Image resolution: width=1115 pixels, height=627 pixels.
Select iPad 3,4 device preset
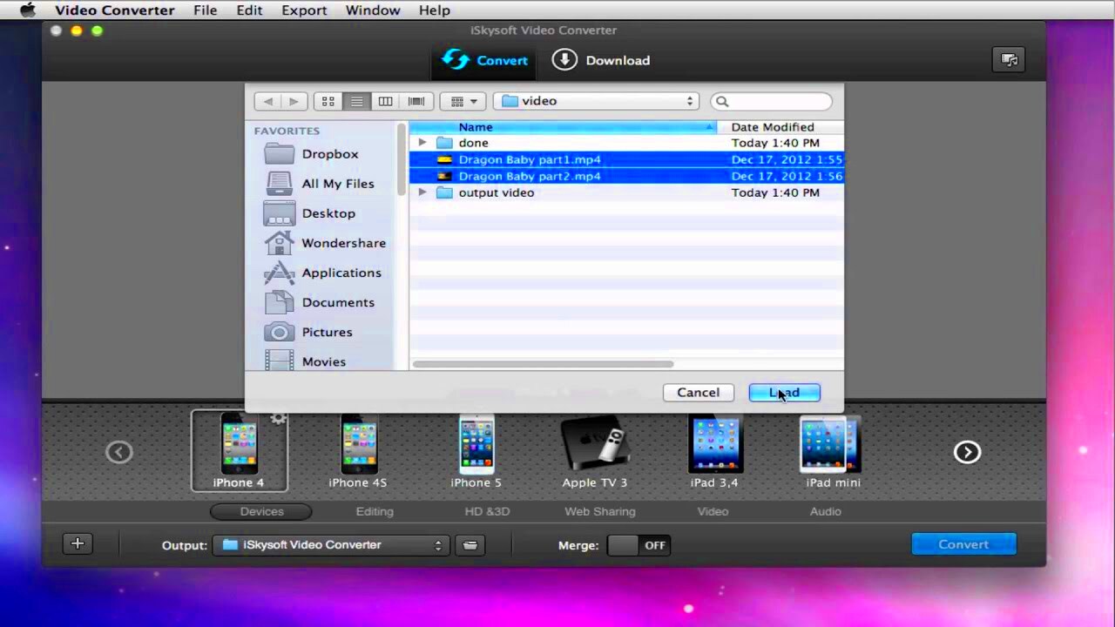(x=714, y=450)
